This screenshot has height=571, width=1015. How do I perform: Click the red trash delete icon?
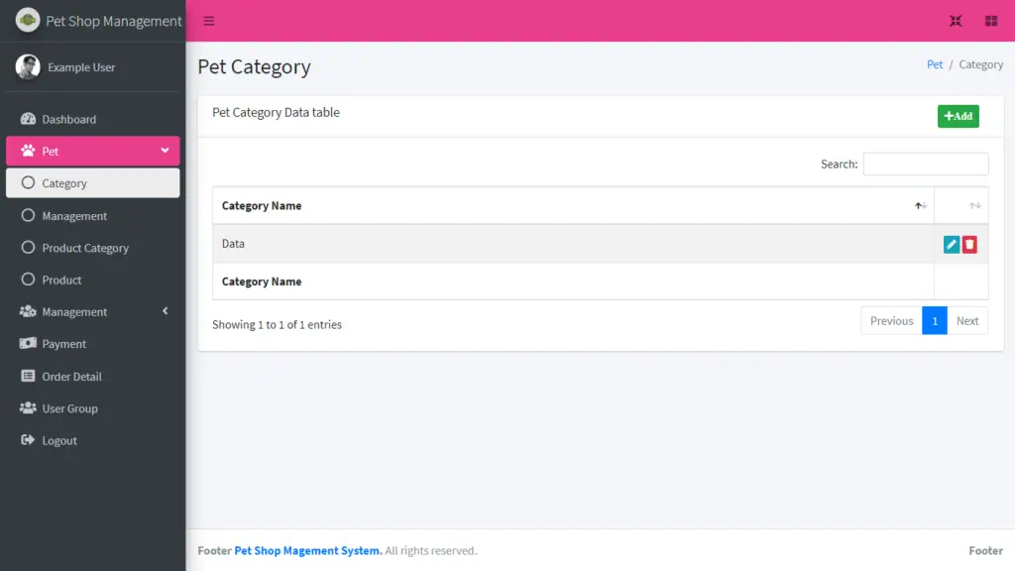click(x=969, y=243)
